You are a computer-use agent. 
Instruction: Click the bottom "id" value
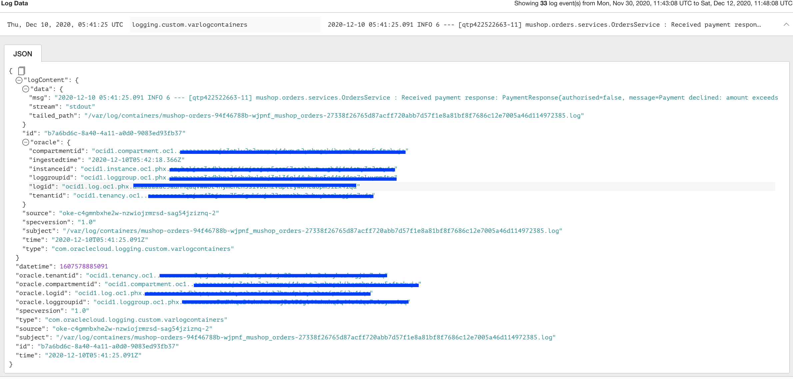[x=108, y=346]
